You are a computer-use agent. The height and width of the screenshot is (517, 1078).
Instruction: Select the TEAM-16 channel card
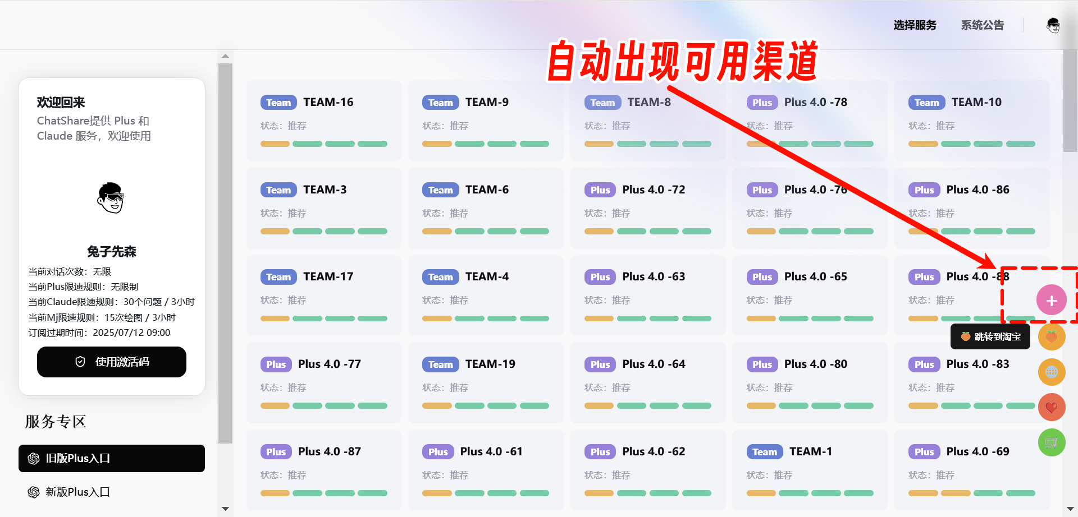[323, 121]
